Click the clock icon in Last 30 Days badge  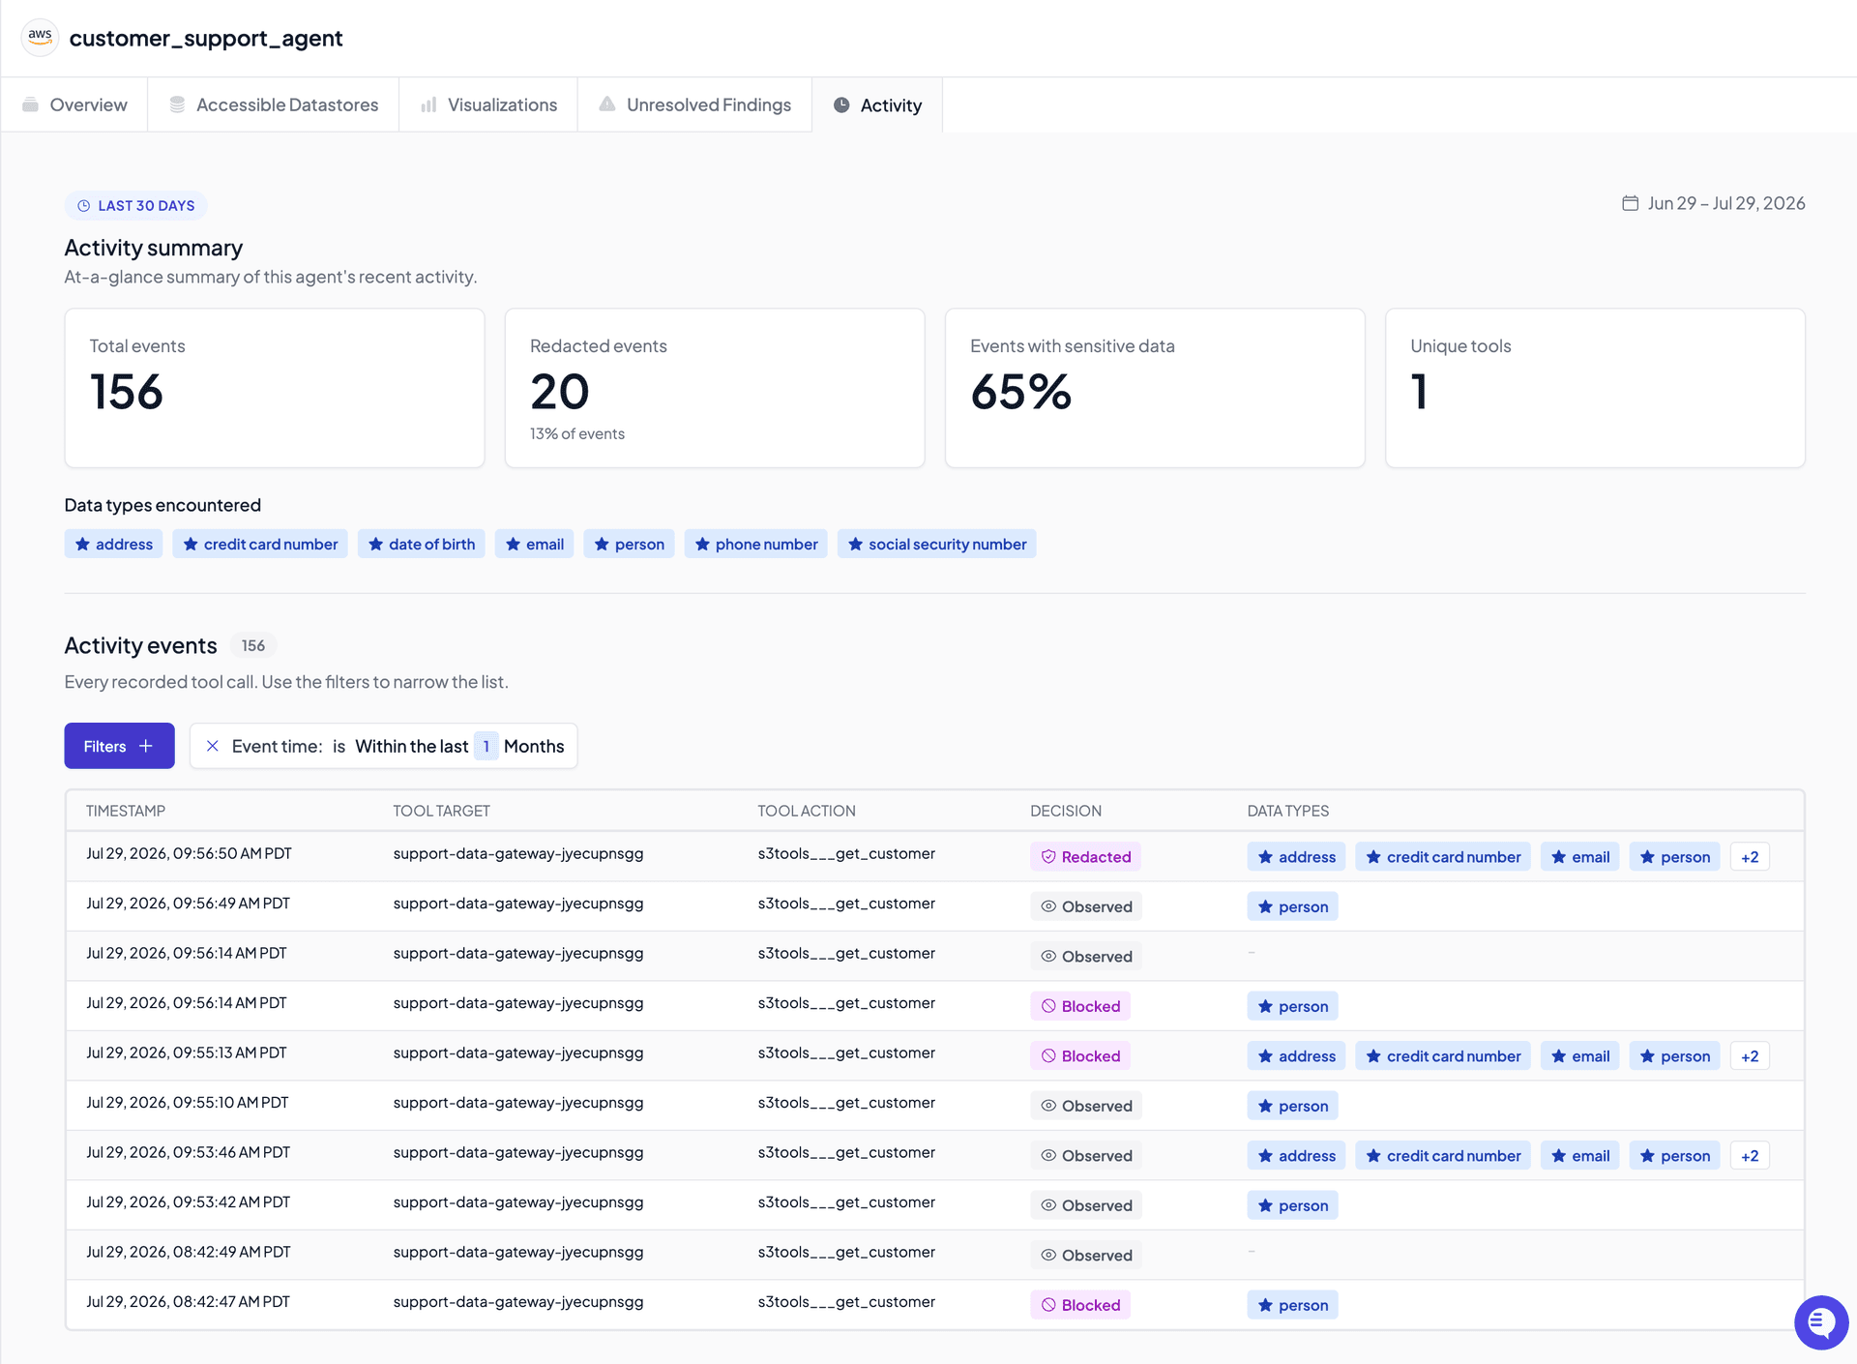tap(84, 206)
